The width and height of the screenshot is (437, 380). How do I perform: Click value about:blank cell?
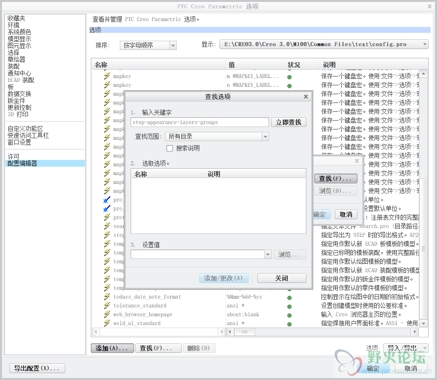coord(243,315)
